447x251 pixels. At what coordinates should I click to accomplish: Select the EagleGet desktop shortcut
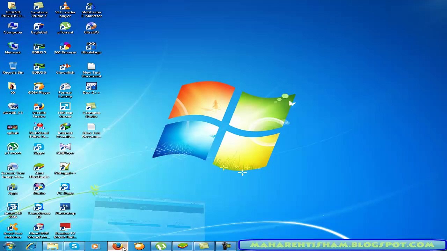pyautogui.click(x=39, y=28)
